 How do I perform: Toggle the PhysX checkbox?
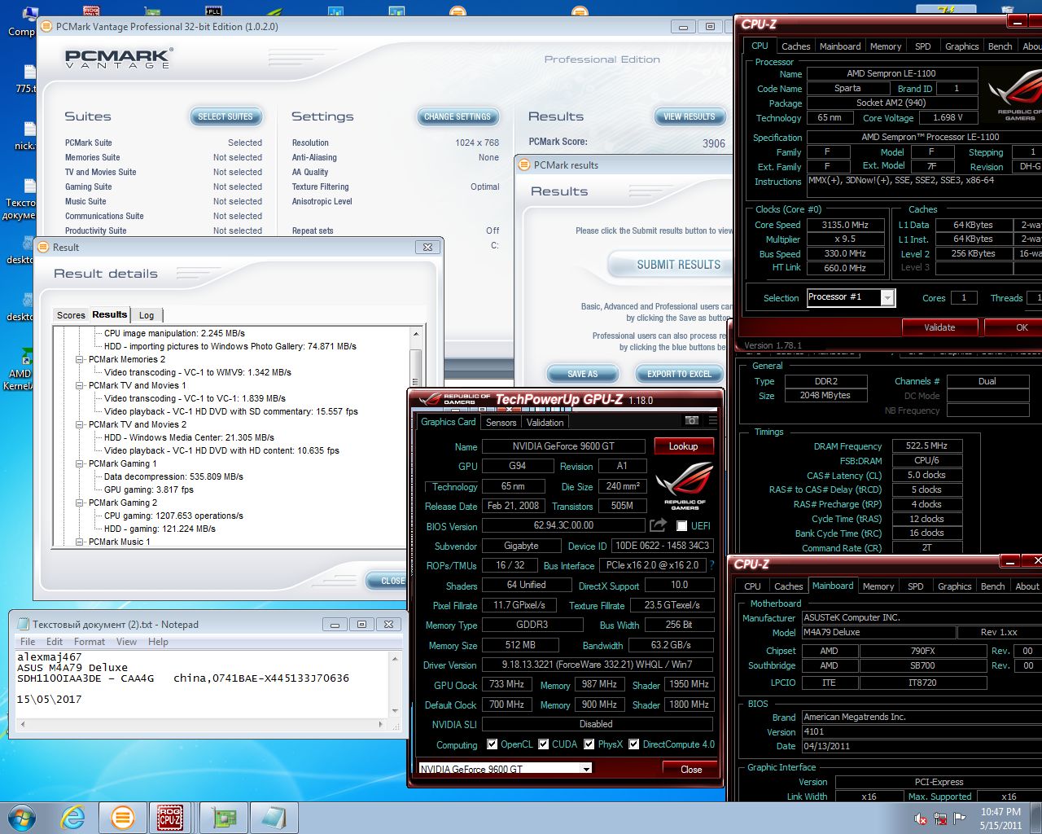click(x=589, y=744)
